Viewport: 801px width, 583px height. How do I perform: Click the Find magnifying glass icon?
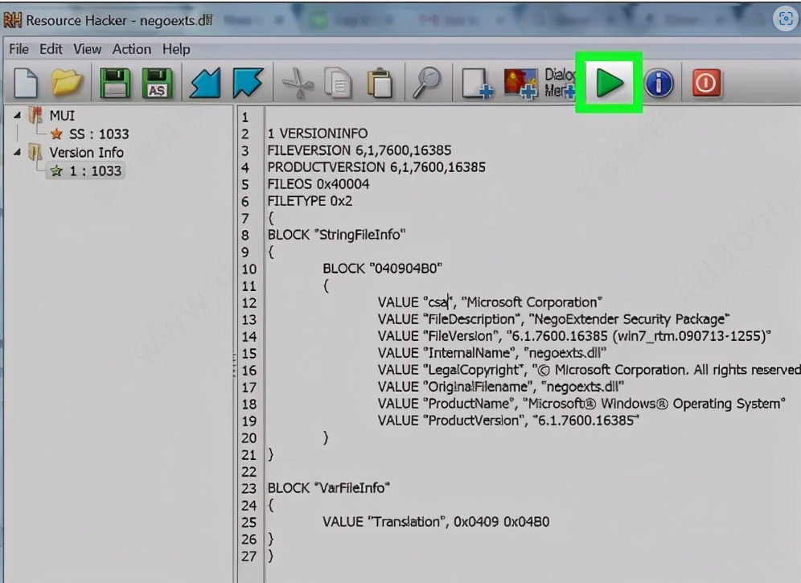(426, 83)
